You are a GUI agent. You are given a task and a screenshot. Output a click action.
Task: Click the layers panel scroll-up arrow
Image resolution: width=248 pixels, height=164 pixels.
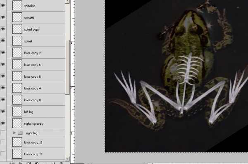point(67,1)
